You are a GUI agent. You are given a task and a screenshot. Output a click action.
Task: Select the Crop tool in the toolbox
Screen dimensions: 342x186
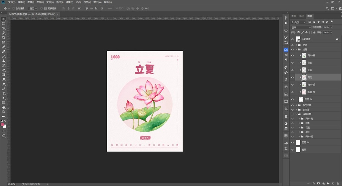3,38
